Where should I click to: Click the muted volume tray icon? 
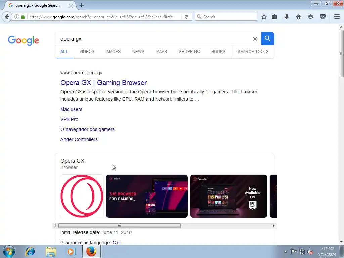[x=310, y=252]
